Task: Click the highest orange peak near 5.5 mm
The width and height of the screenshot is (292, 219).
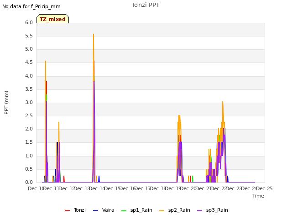Action: [x=94, y=34]
